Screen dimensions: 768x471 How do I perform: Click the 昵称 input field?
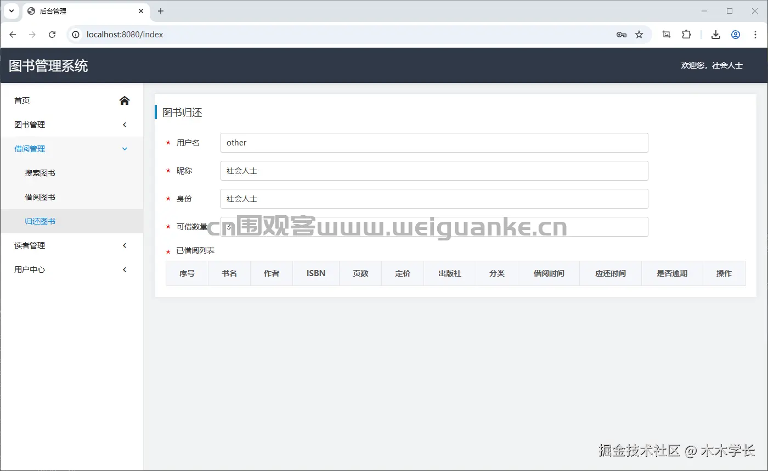pyautogui.click(x=434, y=171)
